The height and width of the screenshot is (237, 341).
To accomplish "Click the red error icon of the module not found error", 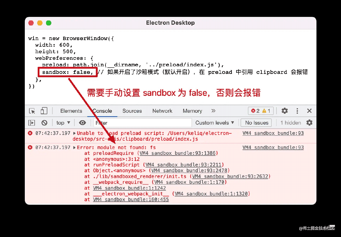I will coord(30,147).
